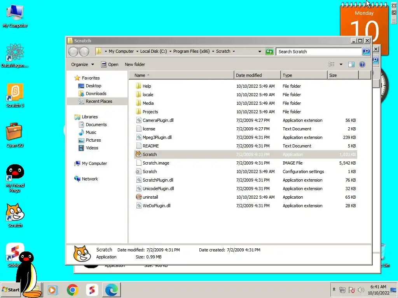Click the Forward navigation arrow in Explorer
Image resolution: width=398 pixels, height=298 pixels.
click(84, 52)
